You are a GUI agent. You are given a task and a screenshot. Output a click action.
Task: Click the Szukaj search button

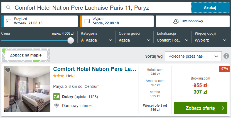tap(210, 8)
